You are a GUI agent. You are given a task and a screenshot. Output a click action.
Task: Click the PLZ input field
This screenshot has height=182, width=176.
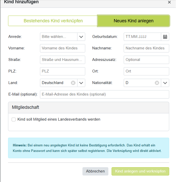(x=62, y=71)
